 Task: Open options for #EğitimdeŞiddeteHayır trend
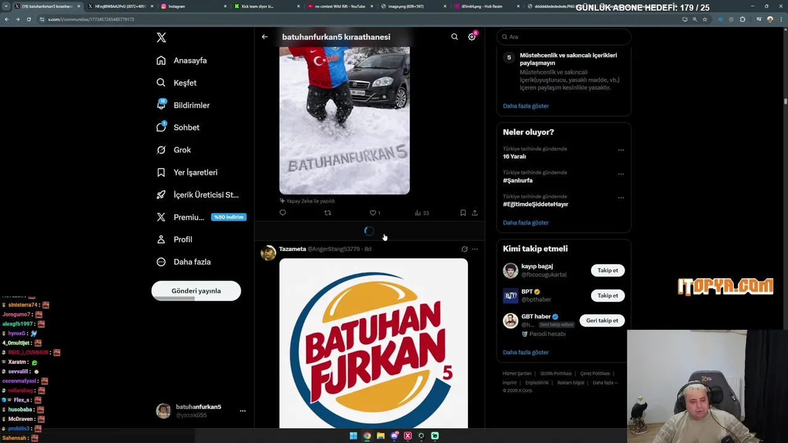(621, 198)
